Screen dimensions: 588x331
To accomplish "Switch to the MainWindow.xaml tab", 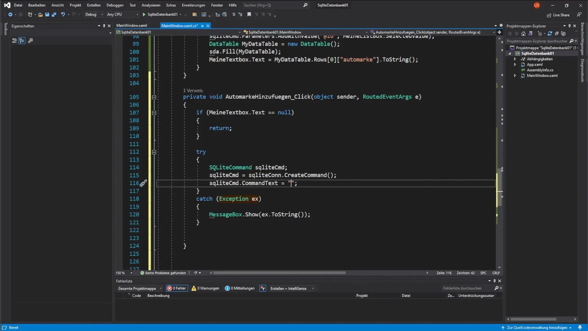I will [132, 26].
